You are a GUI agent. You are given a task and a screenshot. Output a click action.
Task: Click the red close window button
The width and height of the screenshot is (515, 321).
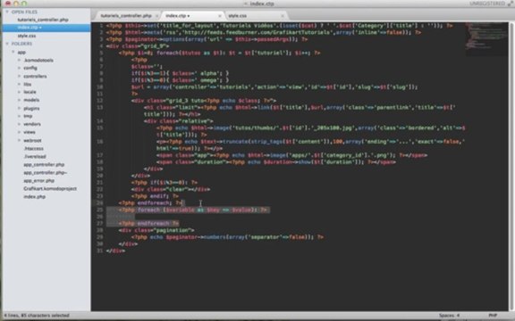(7, 4)
